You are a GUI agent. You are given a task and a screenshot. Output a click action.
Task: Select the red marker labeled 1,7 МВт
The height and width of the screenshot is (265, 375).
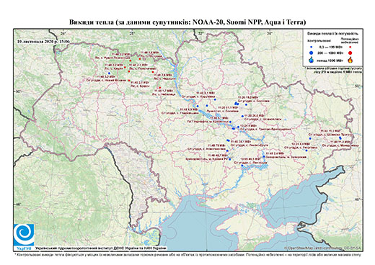(159, 88)
